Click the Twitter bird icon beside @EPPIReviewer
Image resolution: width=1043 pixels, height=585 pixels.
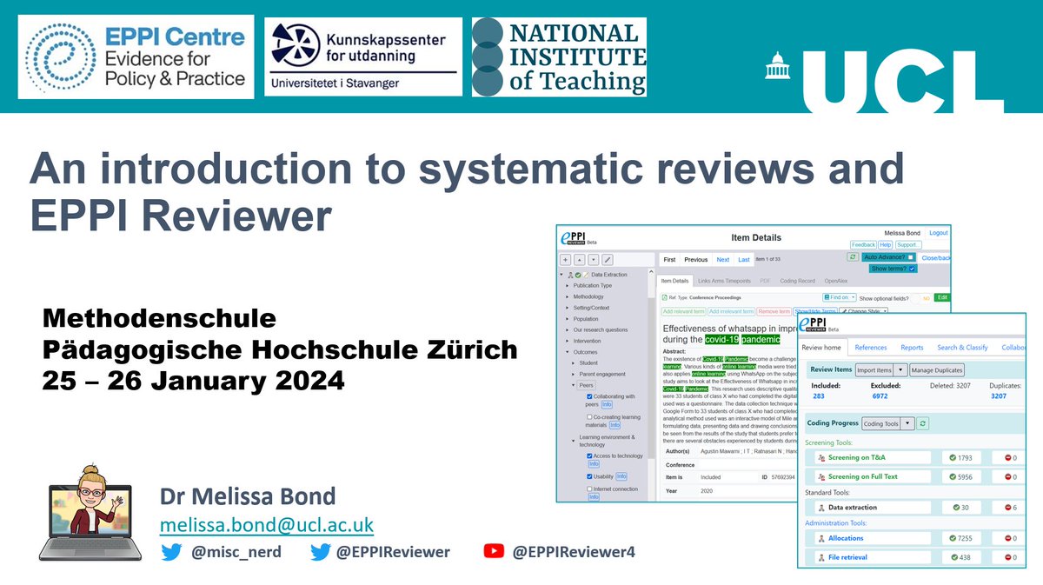(x=321, y=551)
